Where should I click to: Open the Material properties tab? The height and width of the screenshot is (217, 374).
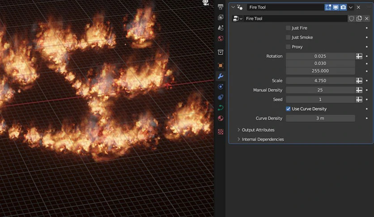coord(221,118)
